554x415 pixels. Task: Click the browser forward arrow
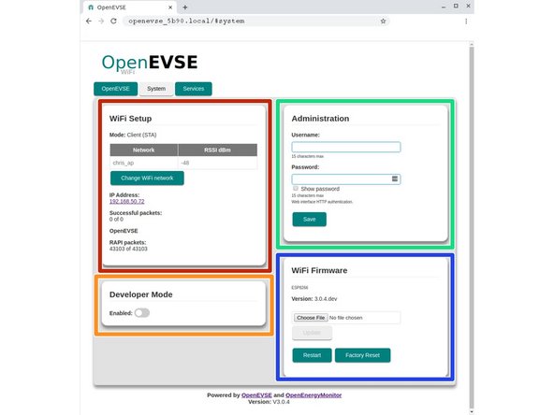click(x=101, y=21)
